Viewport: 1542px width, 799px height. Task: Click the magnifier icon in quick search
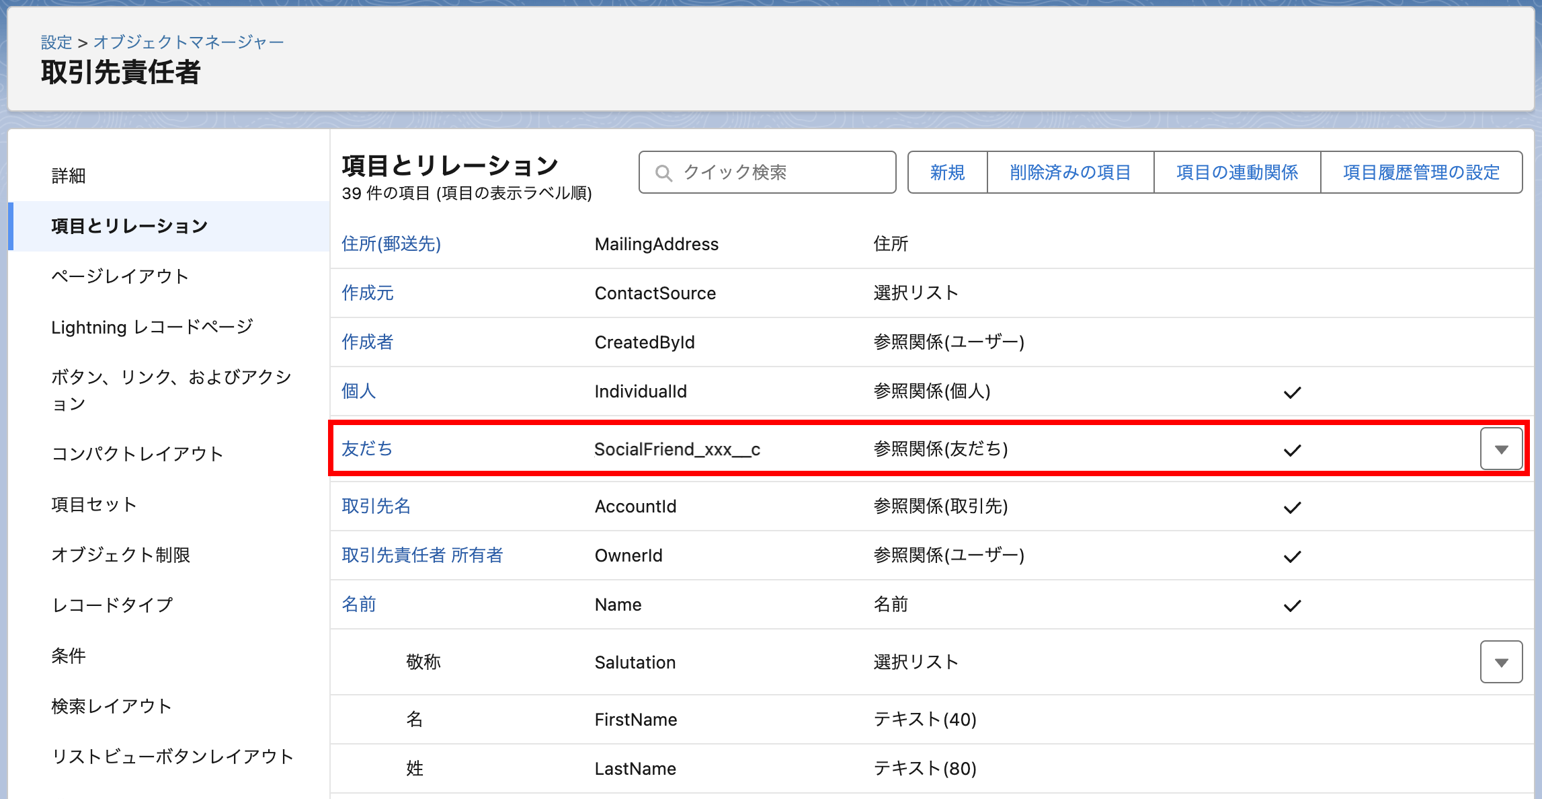point(663,174)
